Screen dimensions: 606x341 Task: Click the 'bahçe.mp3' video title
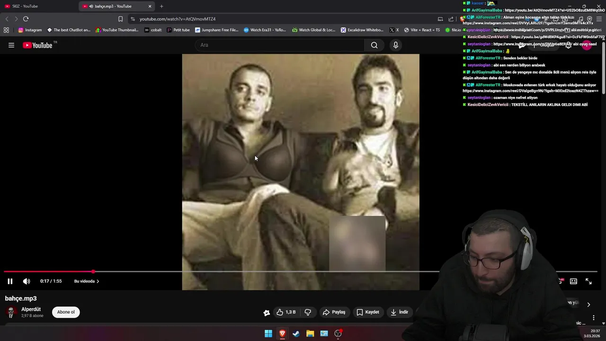(21, 298)
